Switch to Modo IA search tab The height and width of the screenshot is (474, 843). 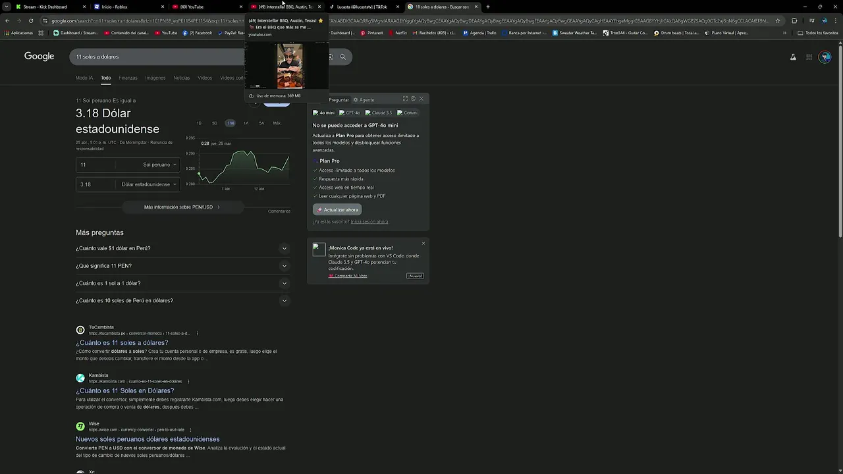click(x=84, y=78)
